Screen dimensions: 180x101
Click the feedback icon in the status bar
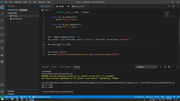click(174, 97)
